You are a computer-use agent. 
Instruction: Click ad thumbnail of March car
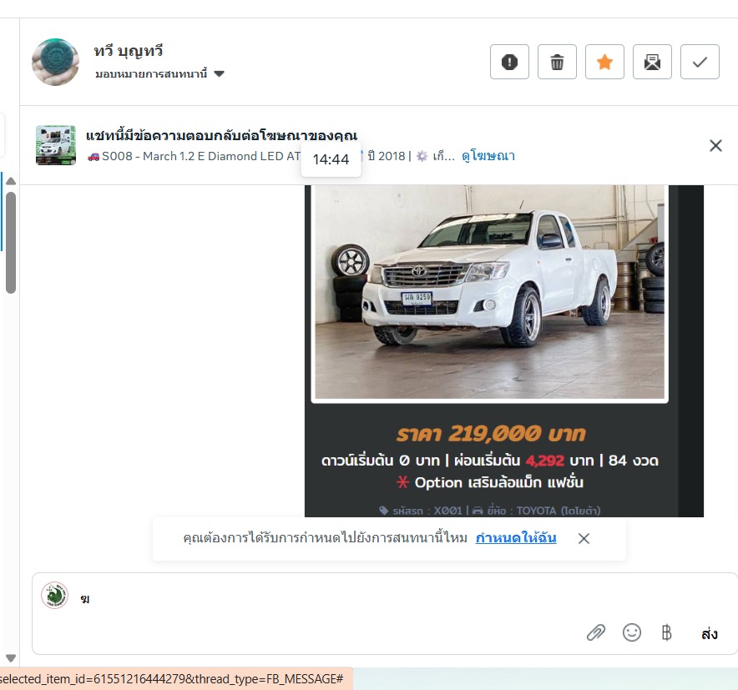(x=56, y=145)
